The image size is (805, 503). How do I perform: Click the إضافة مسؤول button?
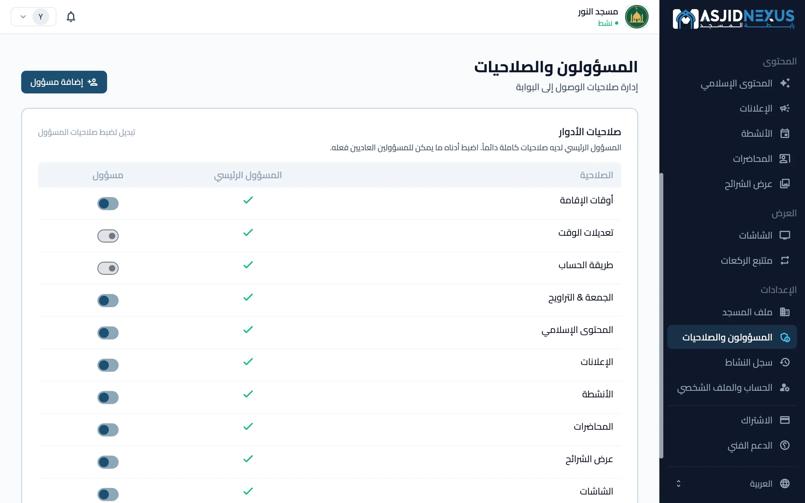[64, 82]
